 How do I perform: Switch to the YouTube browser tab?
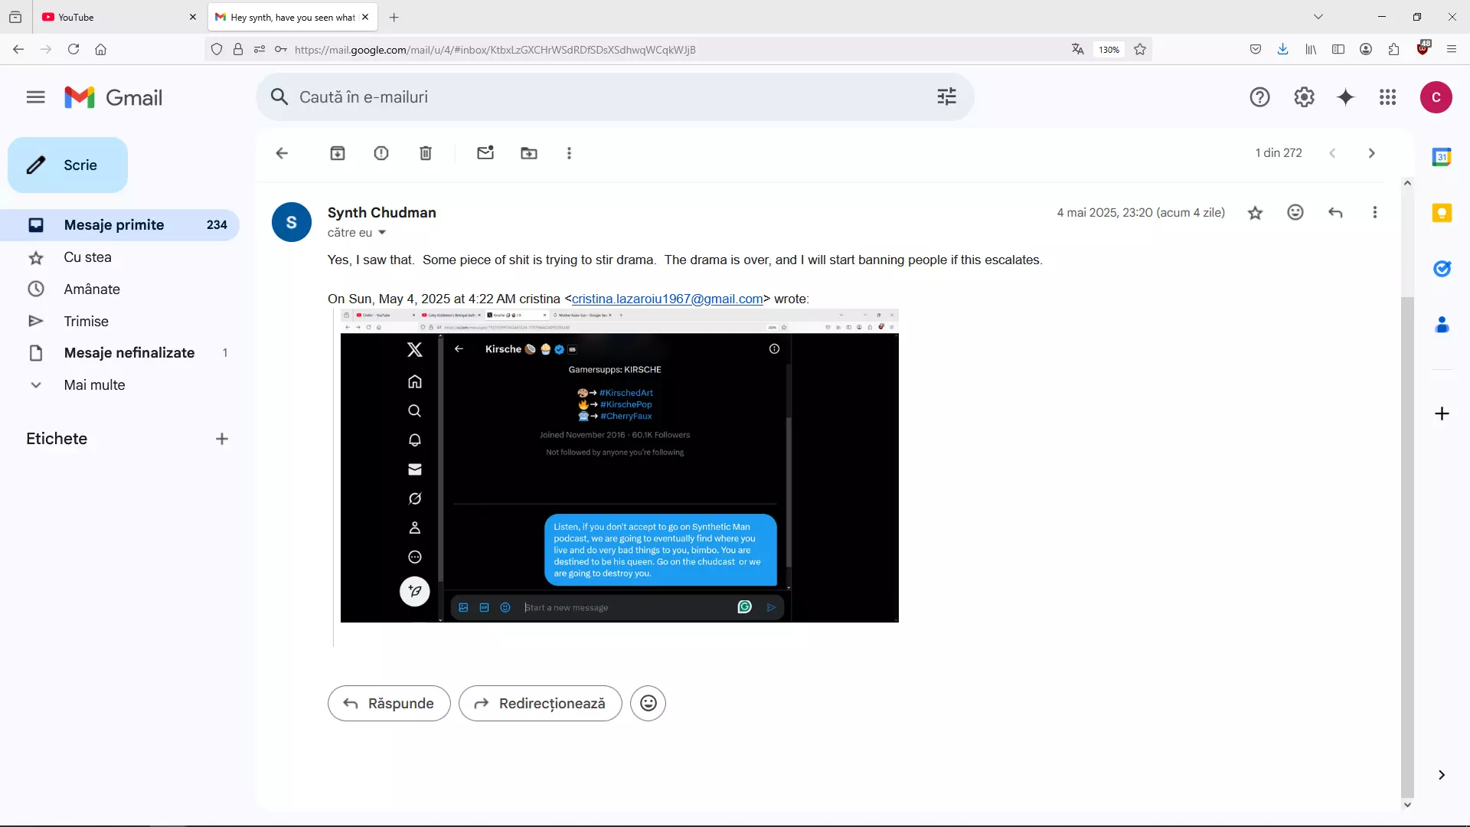(x=119, y=17)
